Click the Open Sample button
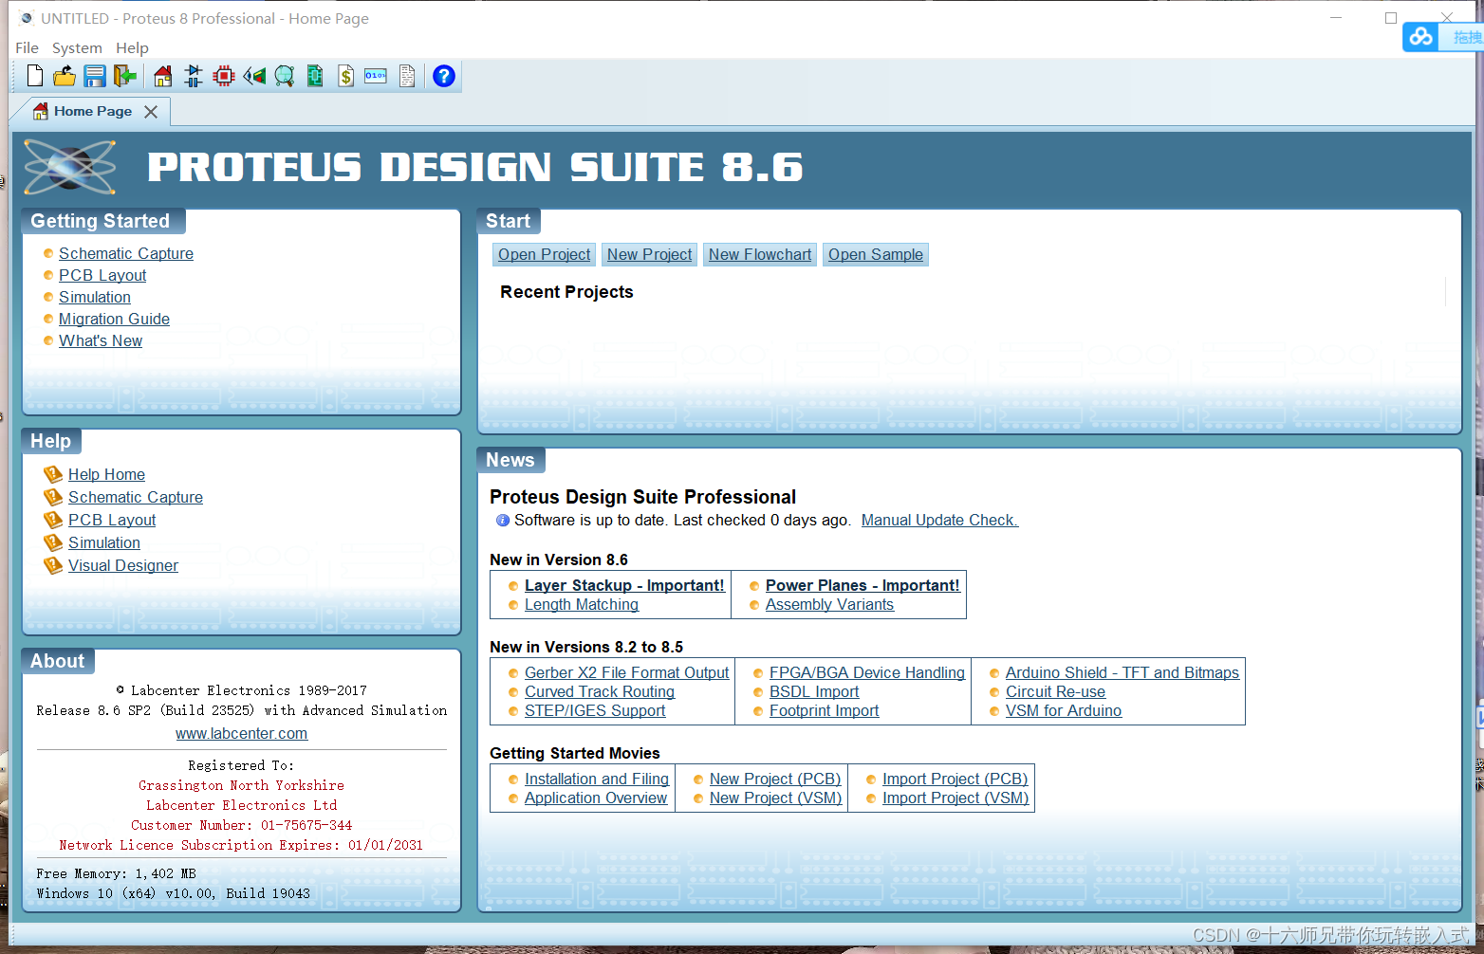 click(x=875, y=254)
